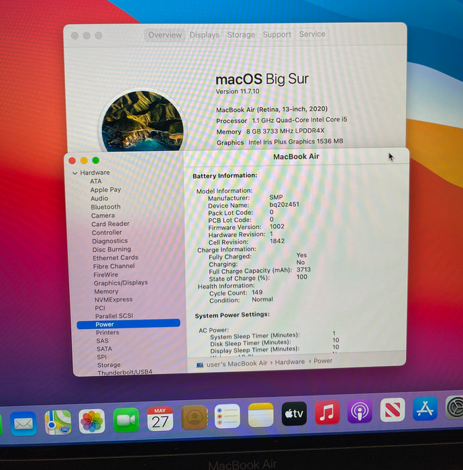Select Apple Pay in the sidebar
This screenshot has width=463, height=470.
[105, 190]
